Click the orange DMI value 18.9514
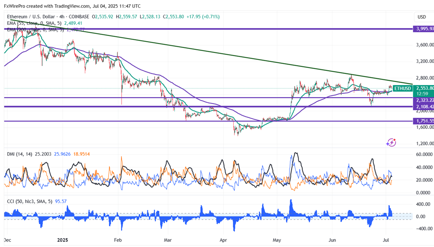 coord(81,154)
